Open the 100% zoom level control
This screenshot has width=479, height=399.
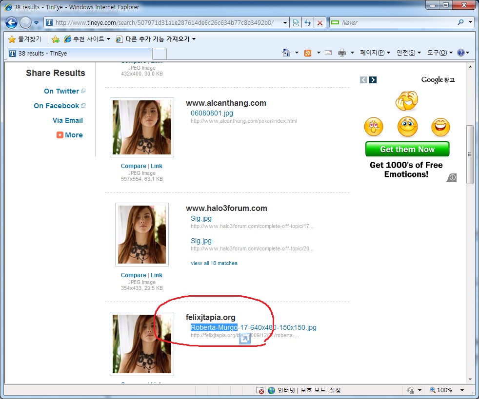tap(447, 390)
